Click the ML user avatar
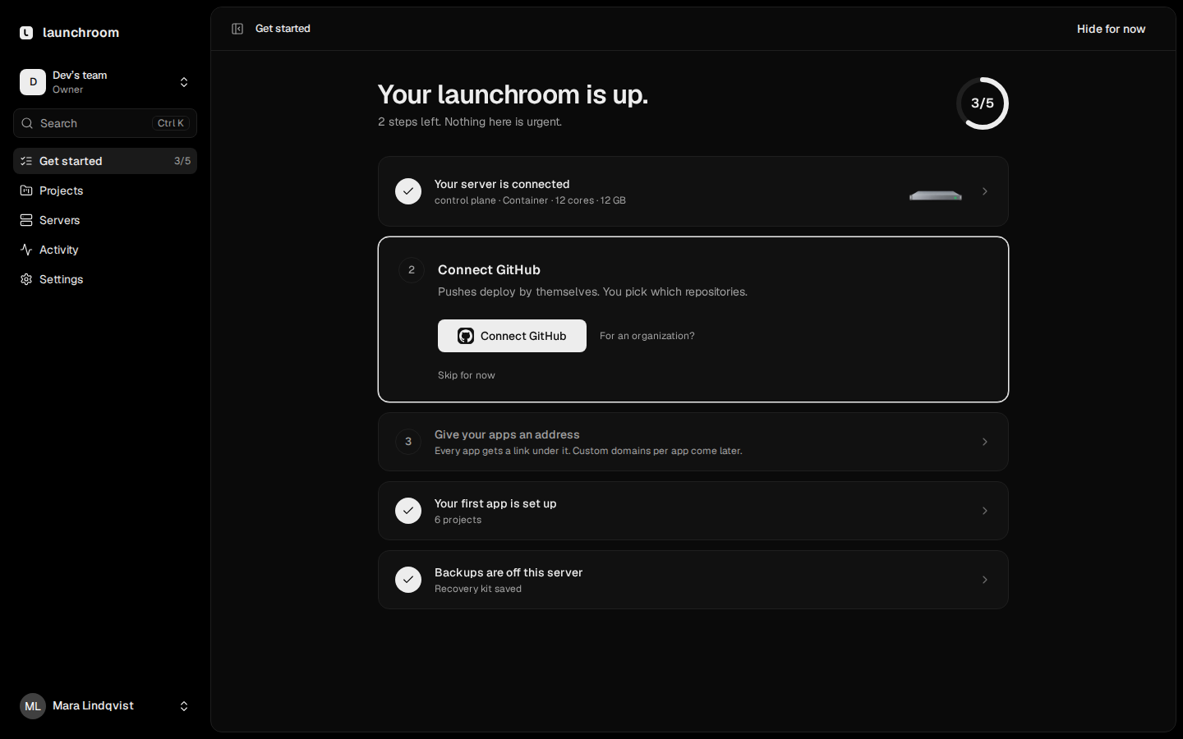The width and height of the screenshot is (1183, 739). pos(33,706)
